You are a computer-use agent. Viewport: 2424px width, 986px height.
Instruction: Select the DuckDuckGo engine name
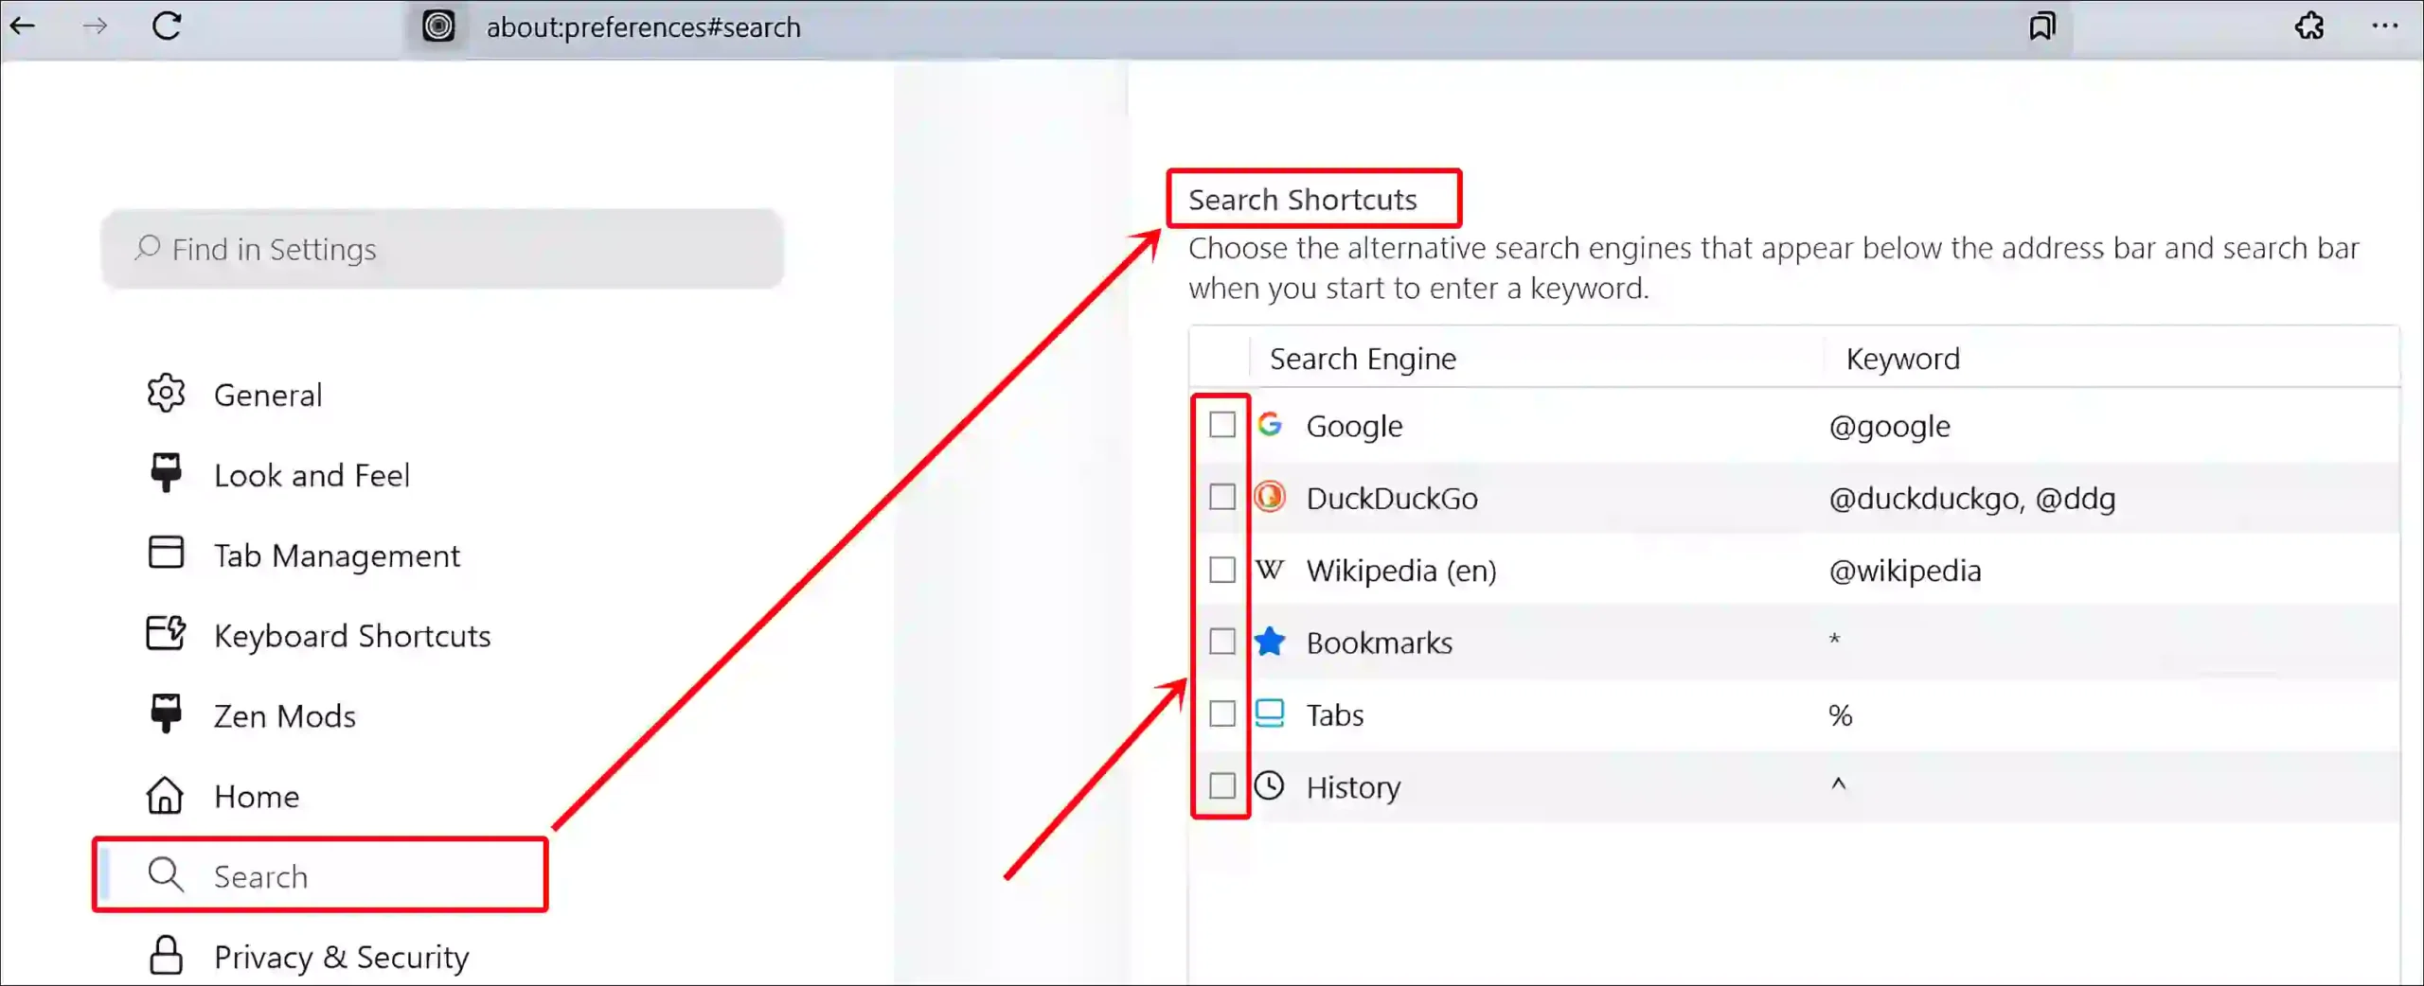click(x=1392, y=498)
